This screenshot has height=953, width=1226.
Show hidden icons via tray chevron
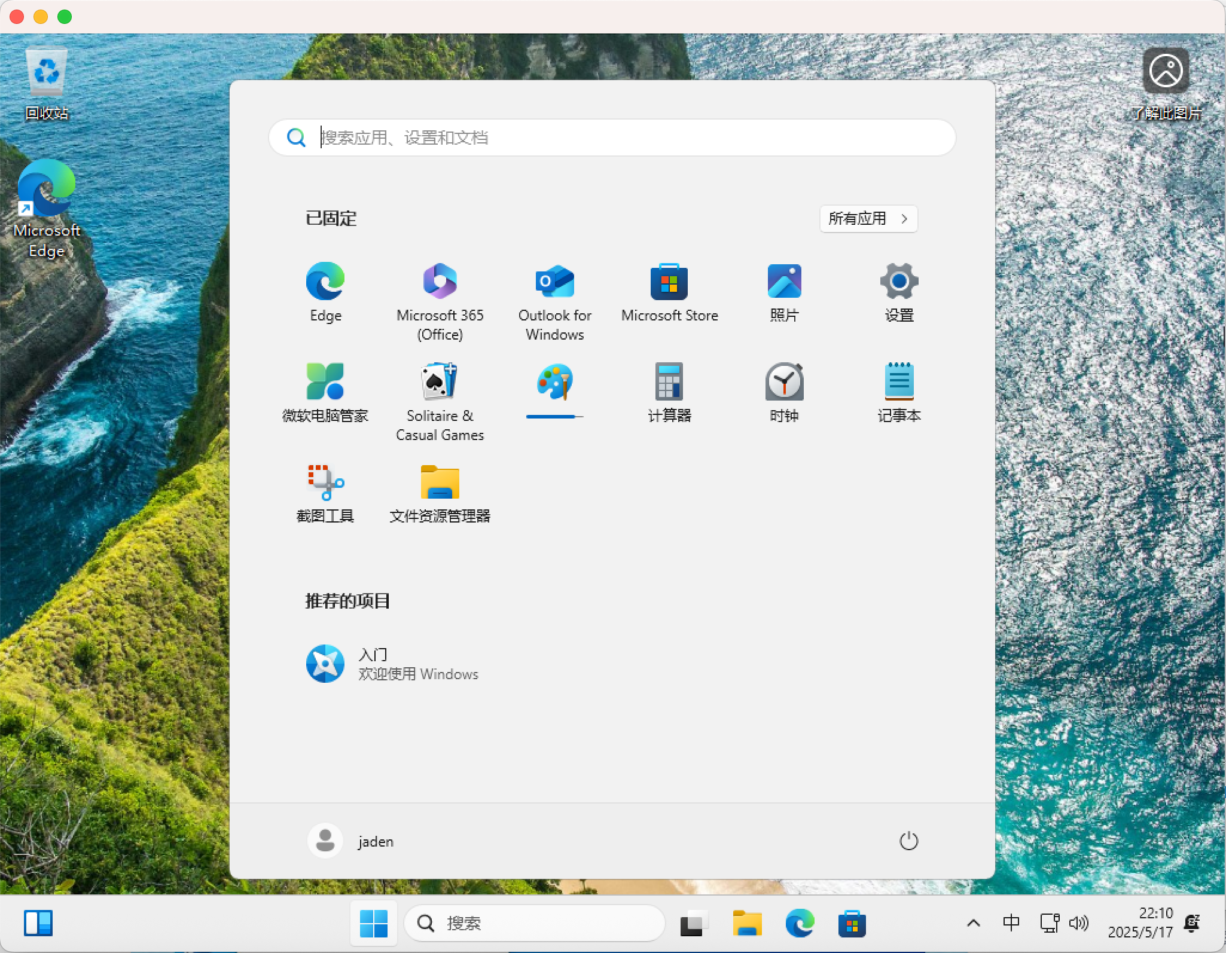coord(973,923)
